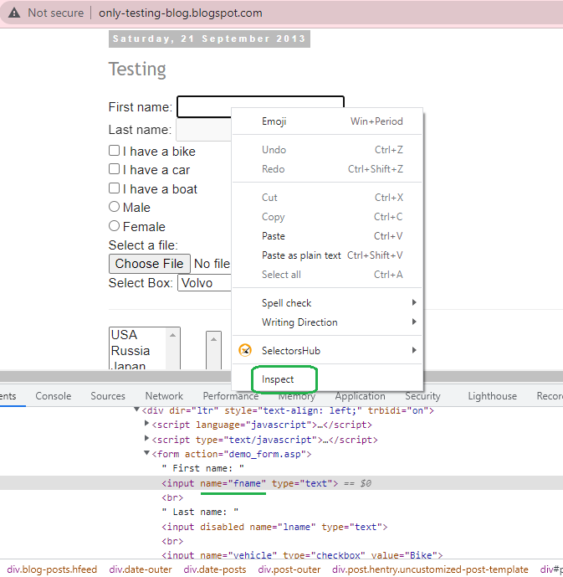Select the input name="fname" element row
This screenshot has height=577, width=563.
pyautogui.click(x=281, y=483)
